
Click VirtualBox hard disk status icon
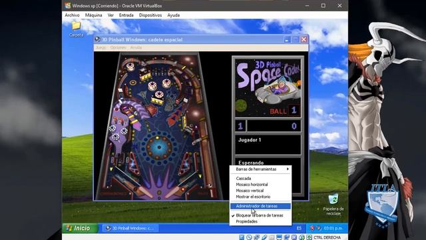(242, 237)
